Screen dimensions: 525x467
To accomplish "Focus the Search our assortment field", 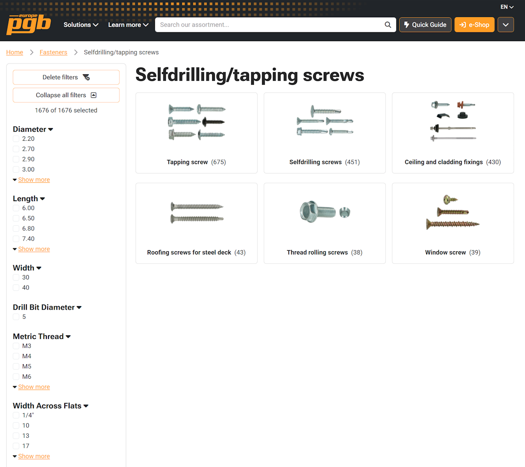I will (271, 25).
